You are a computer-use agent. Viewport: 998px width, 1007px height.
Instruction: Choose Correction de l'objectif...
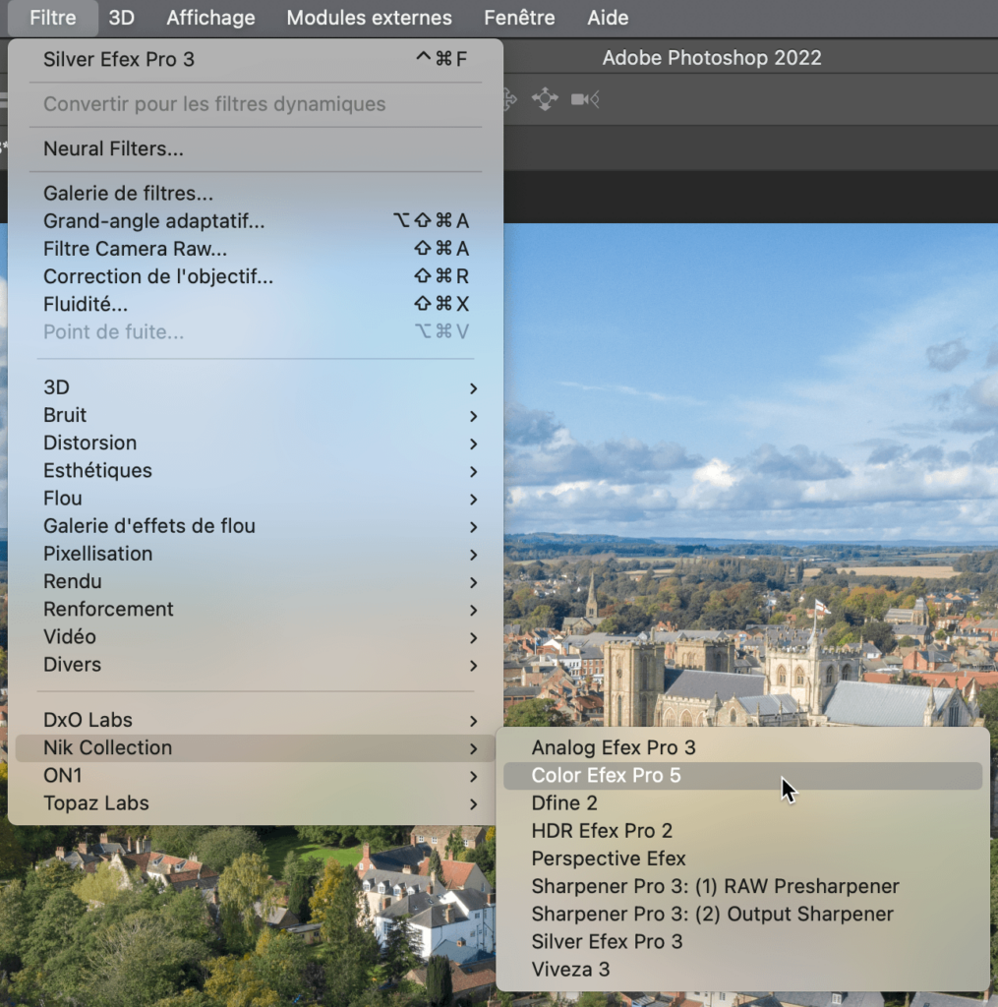(x=255, y=276)
